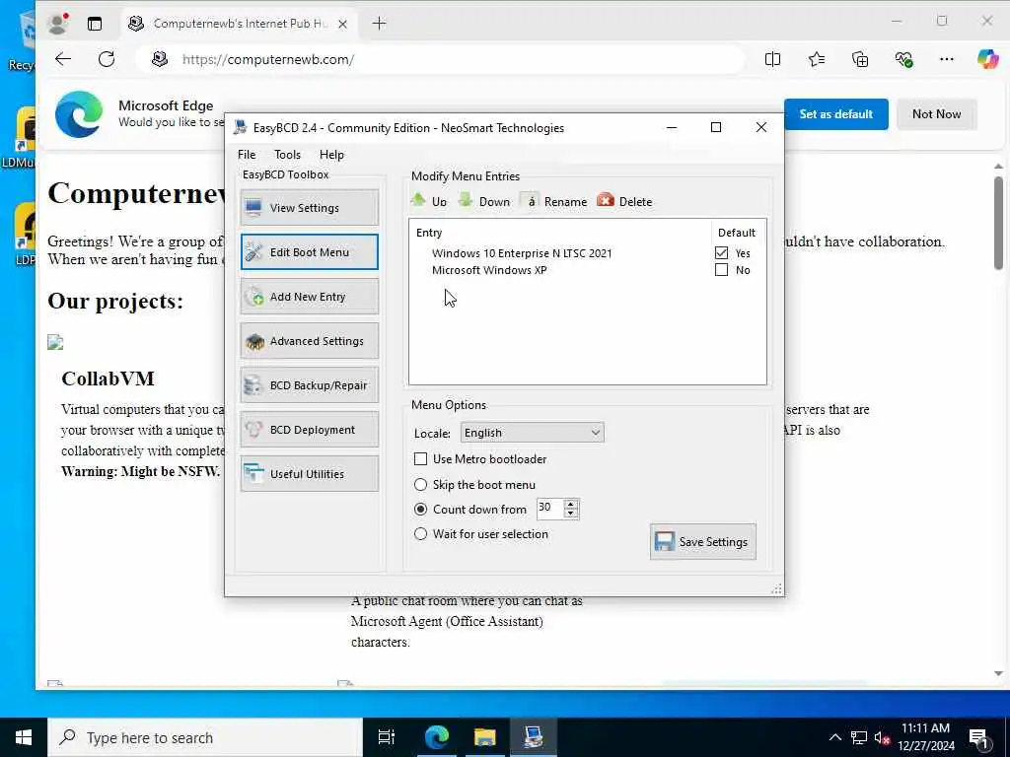This screenshot has width=1010, height=757.
Task: Open BCD Deployment section
Action: coord(309,430)
